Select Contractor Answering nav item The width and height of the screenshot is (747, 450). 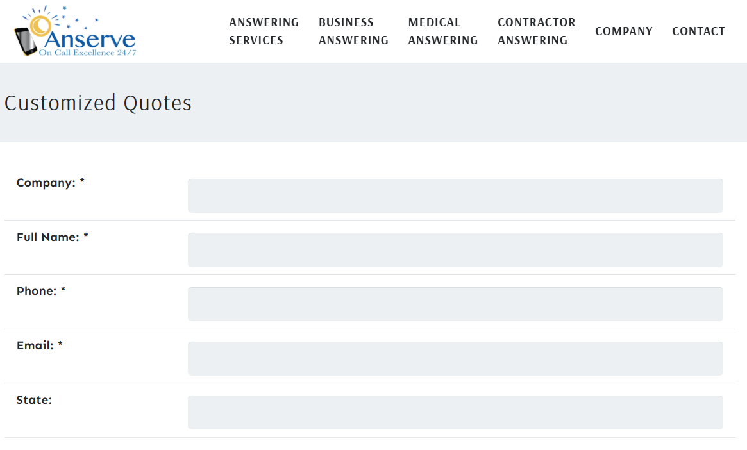536,31
